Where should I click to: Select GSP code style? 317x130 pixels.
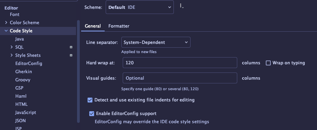[19, 88]
